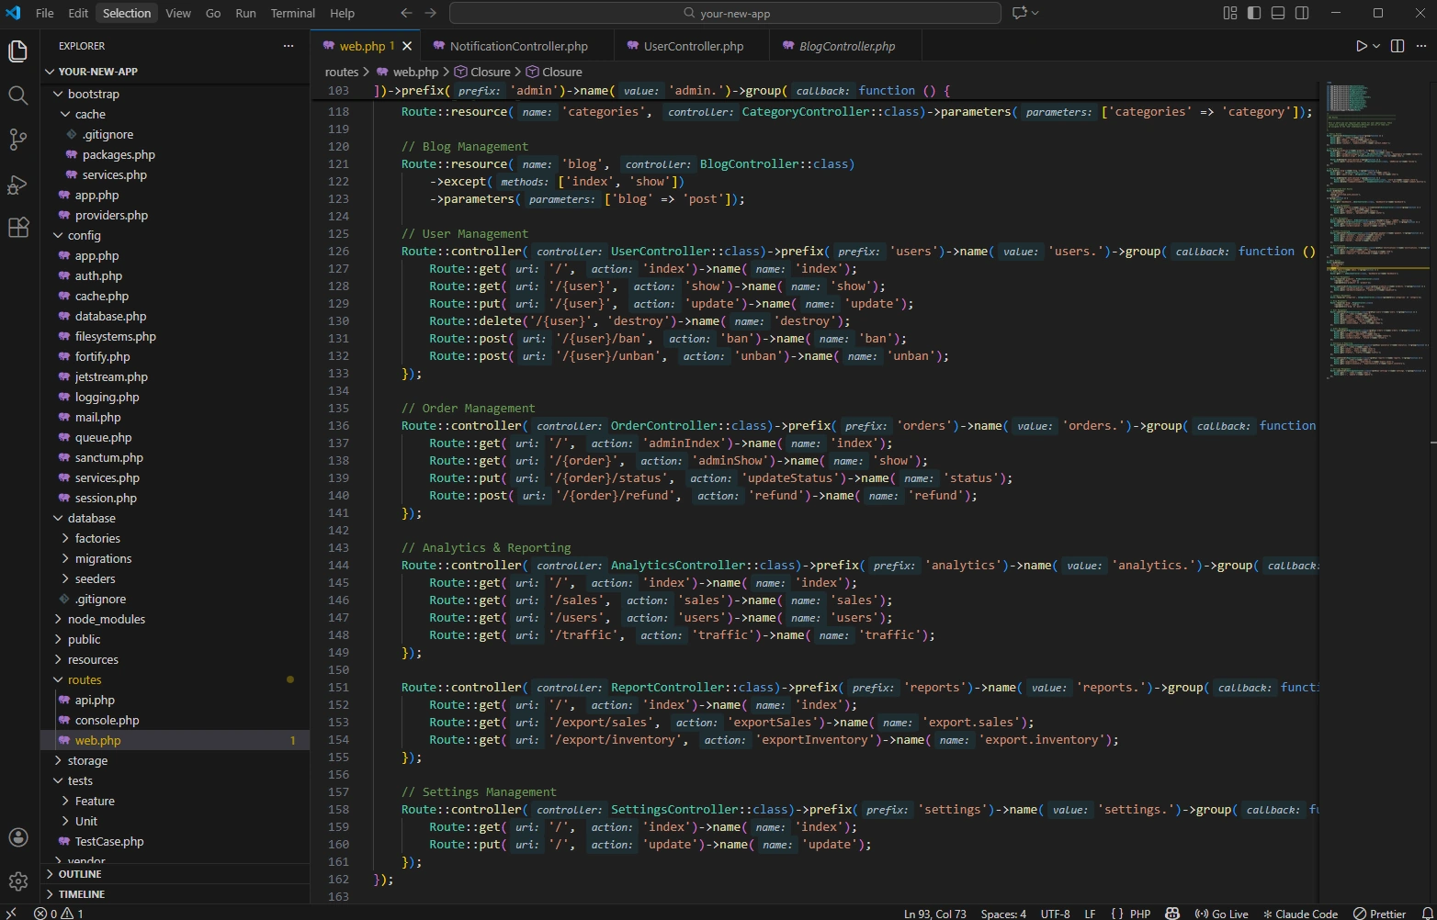Viewport: 1437px width, 920px height.
Task: Launch Claude Code from the status bar
Action: click(1299, 913)
